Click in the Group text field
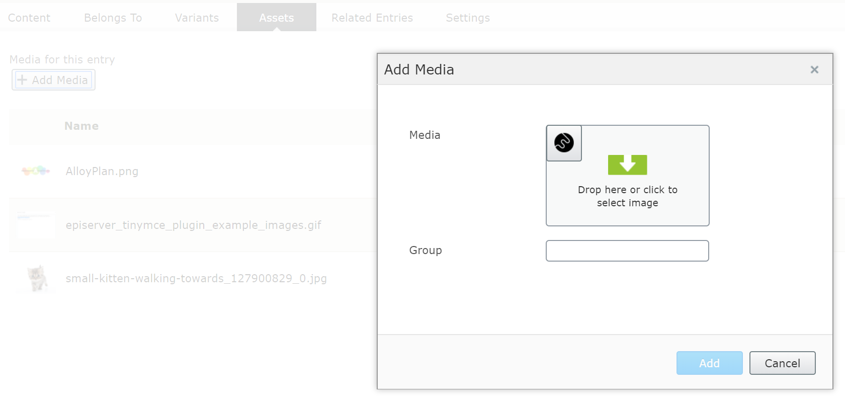This screenshot has height=406, width=845. pyautogui.click(x=627, y=251)
